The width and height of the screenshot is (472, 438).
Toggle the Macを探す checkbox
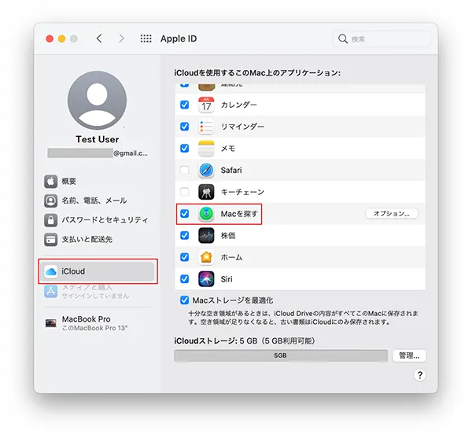point(184,214)
